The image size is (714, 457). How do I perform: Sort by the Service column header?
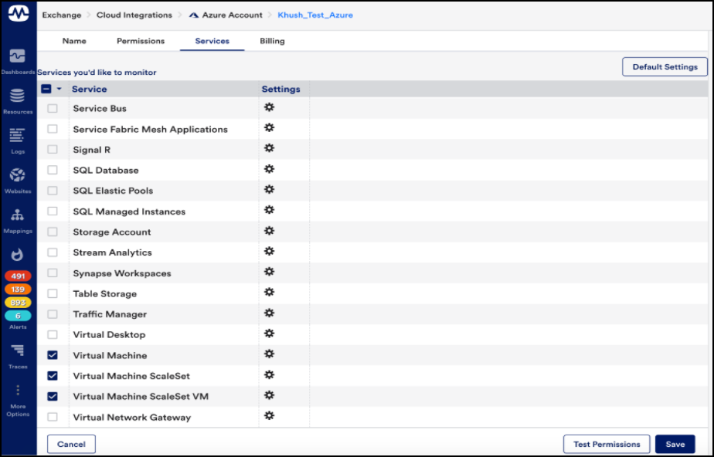(x=90, y=89)
